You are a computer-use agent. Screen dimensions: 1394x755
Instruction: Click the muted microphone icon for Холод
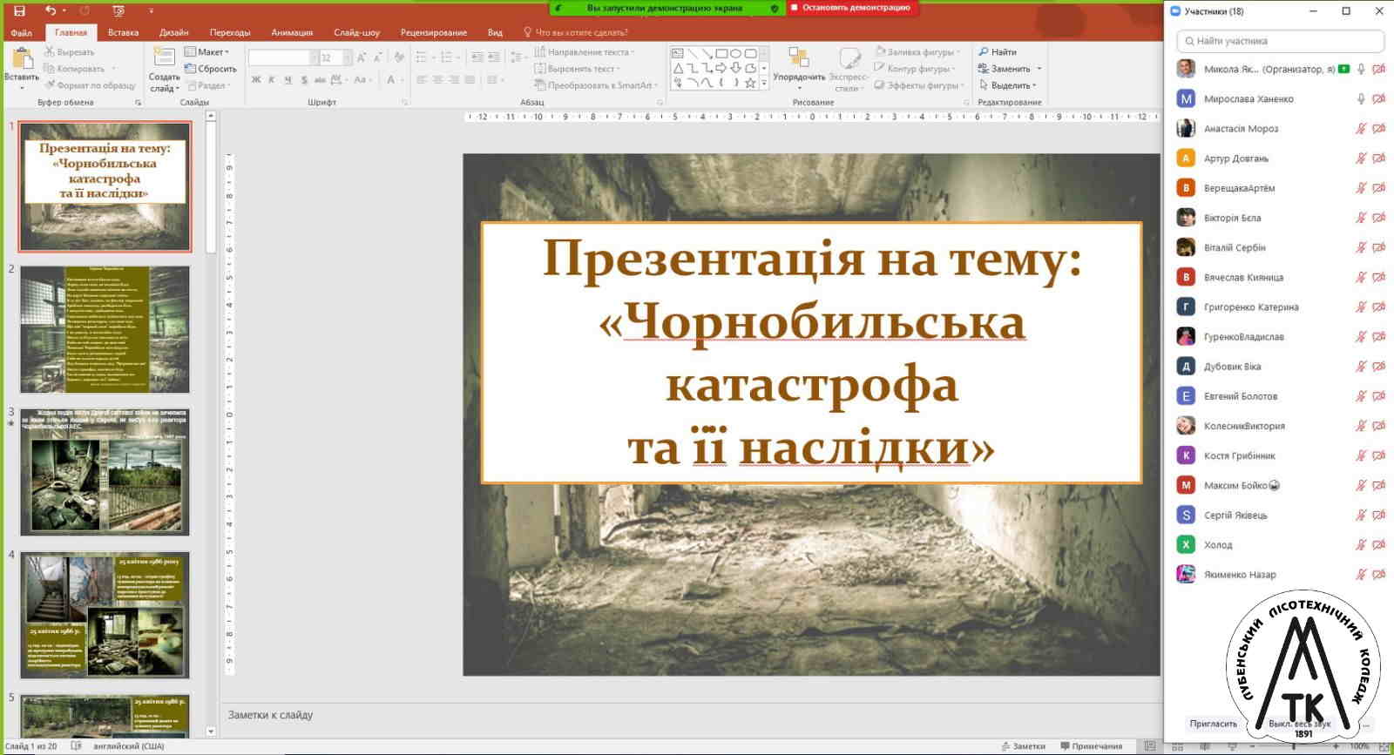[x=1361, y=545]
